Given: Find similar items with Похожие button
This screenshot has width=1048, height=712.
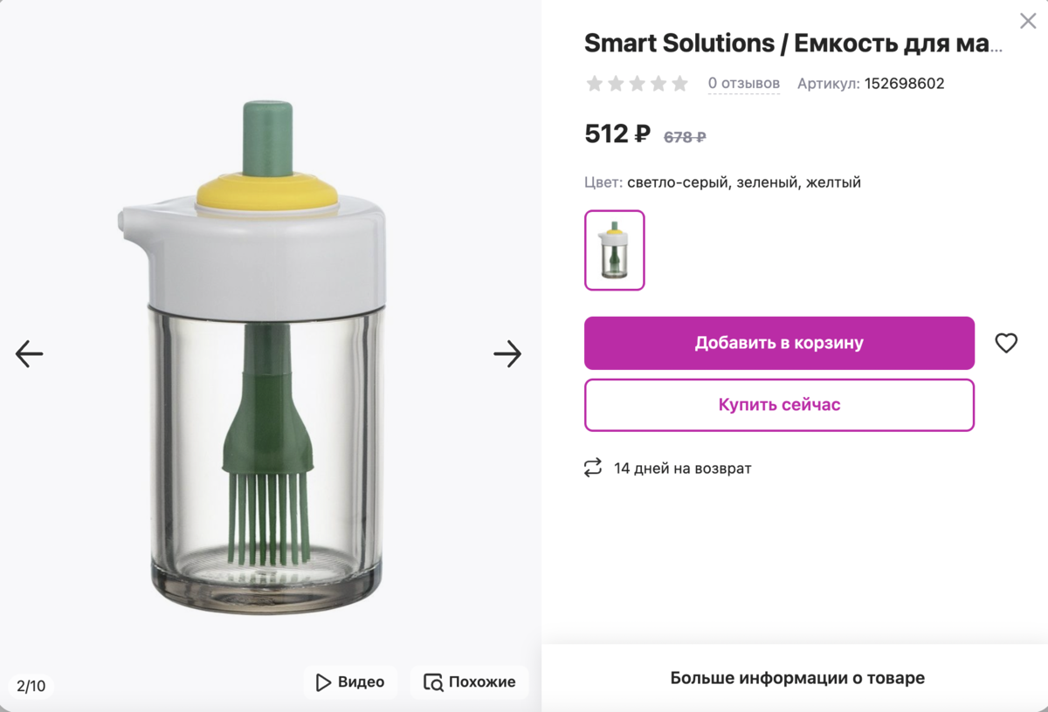Looking at the screenshot, I should [x=469, y=681].
